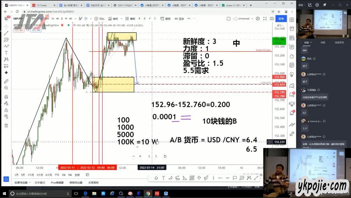Activate the zoom-in magnifier tool

pos(6,88)
